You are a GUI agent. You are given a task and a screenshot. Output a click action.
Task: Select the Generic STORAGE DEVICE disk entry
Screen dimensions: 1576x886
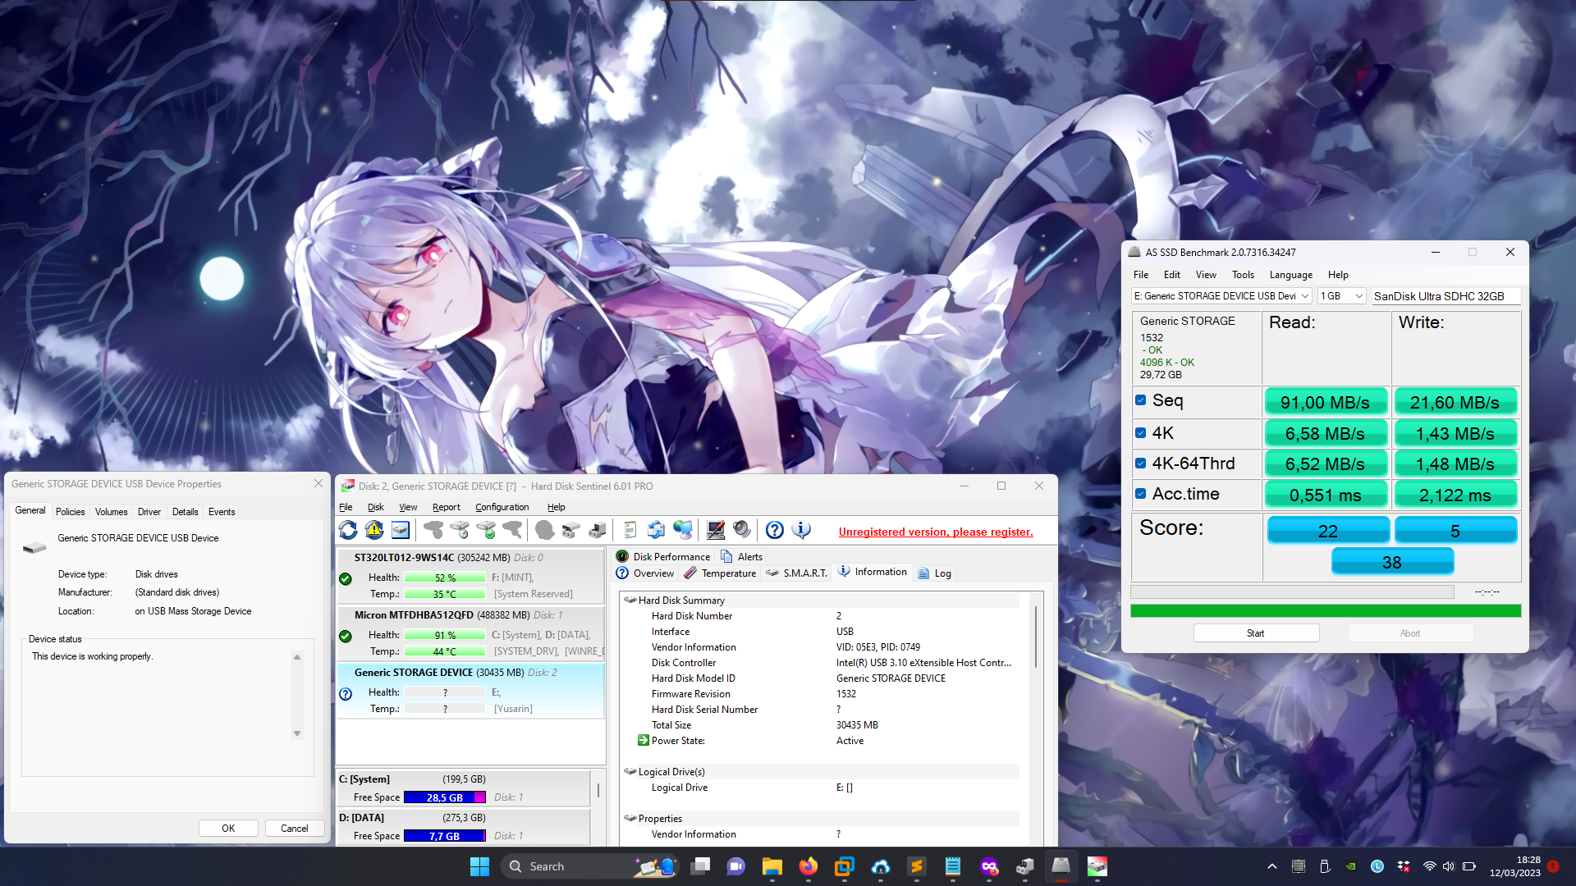point(471,691)
